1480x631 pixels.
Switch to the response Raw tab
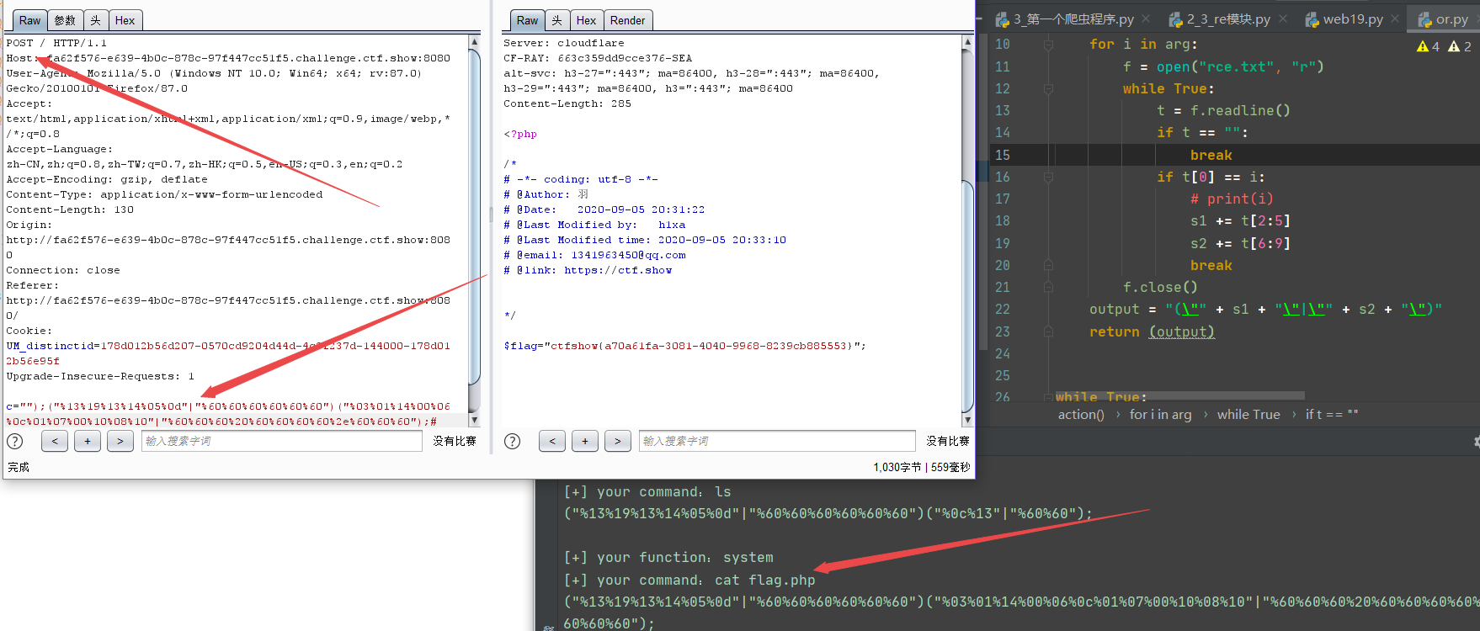point(527,20)
